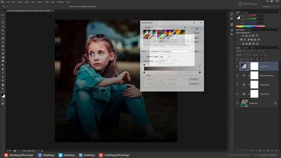Screen dimensions: 281x158
Task: Select the Eraser tool
Action: tap(3, 54)
